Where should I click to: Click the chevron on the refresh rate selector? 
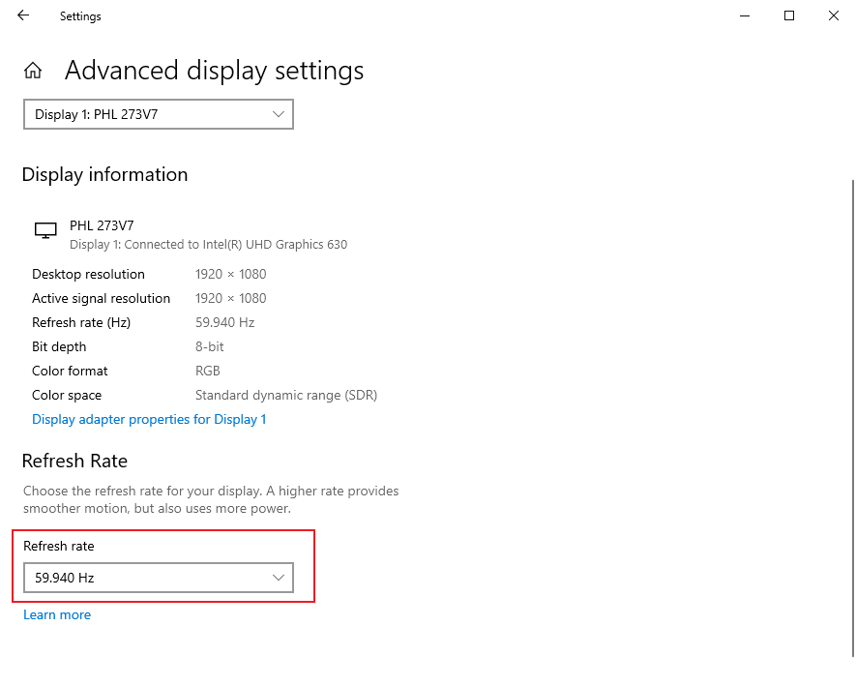(279, 579)
